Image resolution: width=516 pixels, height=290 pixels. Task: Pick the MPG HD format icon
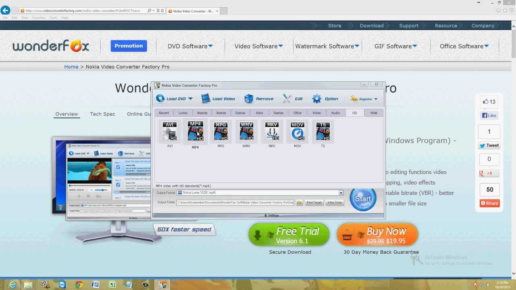pos(221,131)
